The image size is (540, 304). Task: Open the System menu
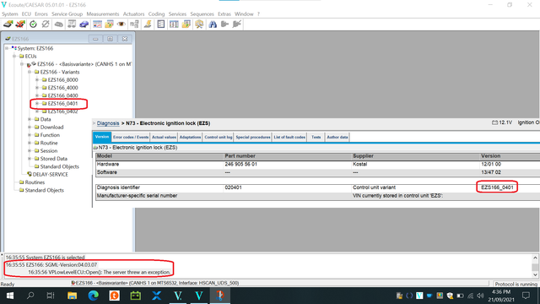click(x=9, y=14)
